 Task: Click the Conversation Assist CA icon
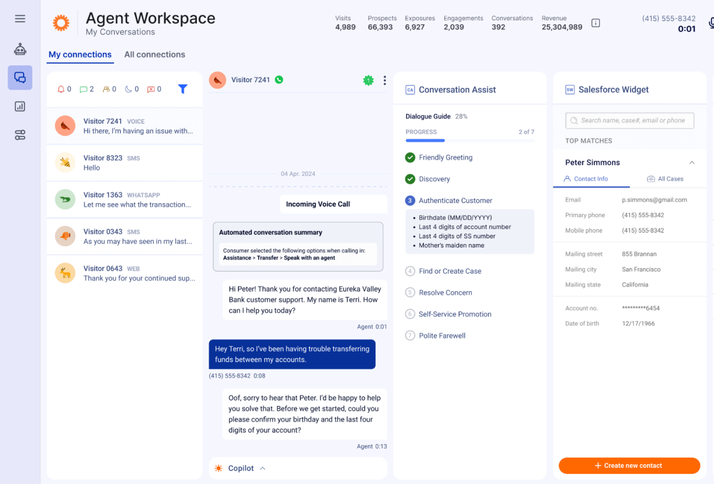[x=410, y=90]
